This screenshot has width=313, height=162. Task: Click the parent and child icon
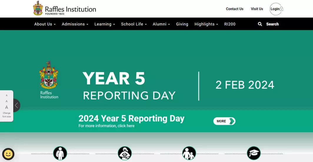(x=189, y=153)
